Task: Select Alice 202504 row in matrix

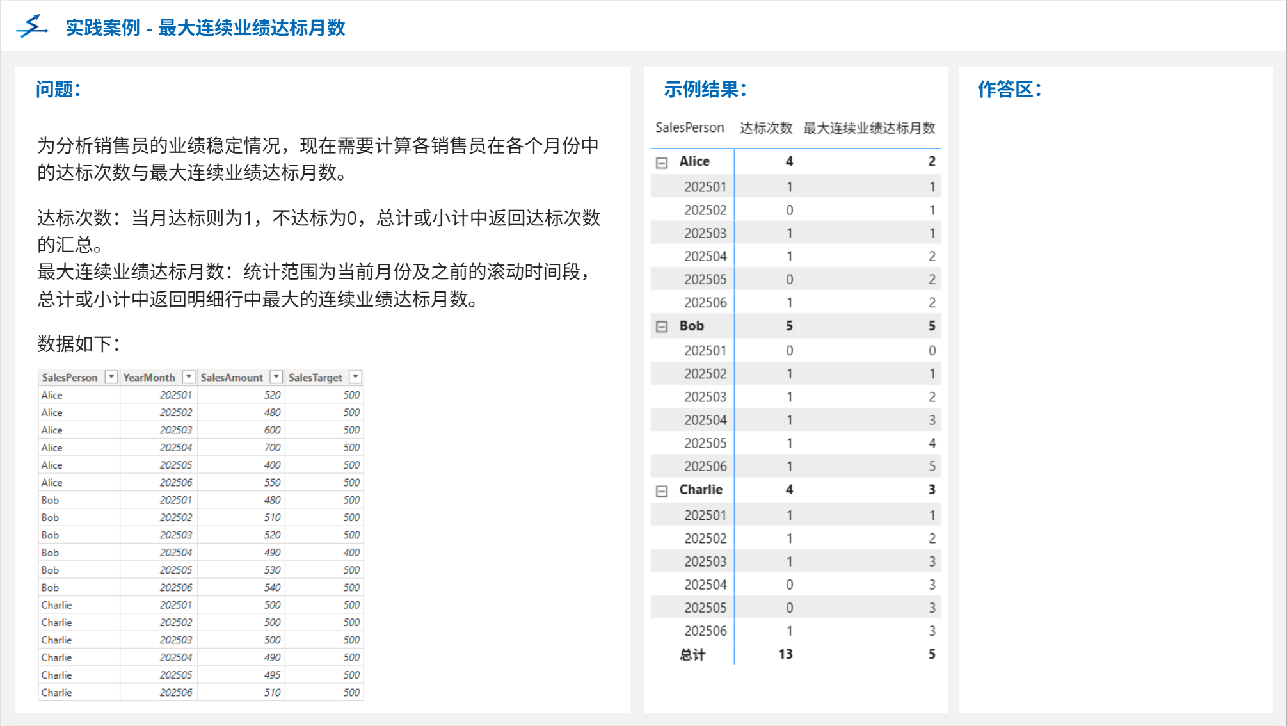Action: coord(705,257)
